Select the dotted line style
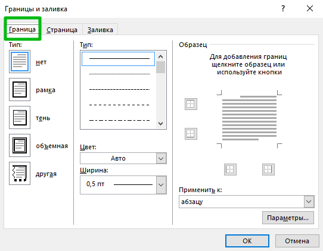323x251 pixels. (119, 74)
